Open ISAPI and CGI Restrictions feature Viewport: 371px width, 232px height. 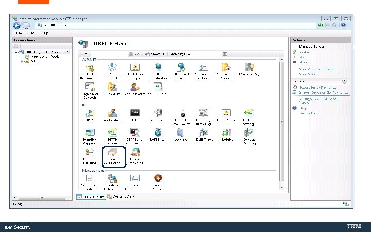click(135, 137)
